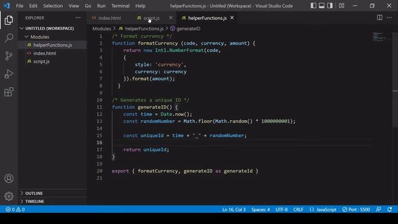Split the editor to the right
The height and width of the screenshot is (224, 398).
click(379, 17)
